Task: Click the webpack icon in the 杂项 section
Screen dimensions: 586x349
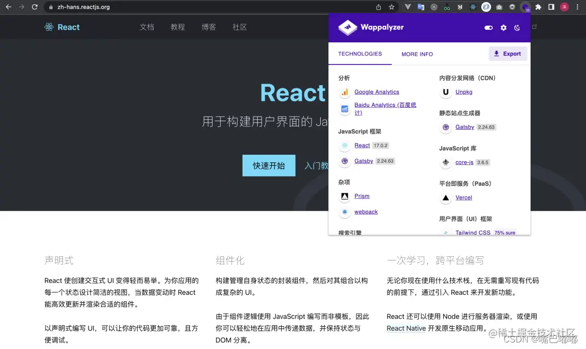Action: 344,212
